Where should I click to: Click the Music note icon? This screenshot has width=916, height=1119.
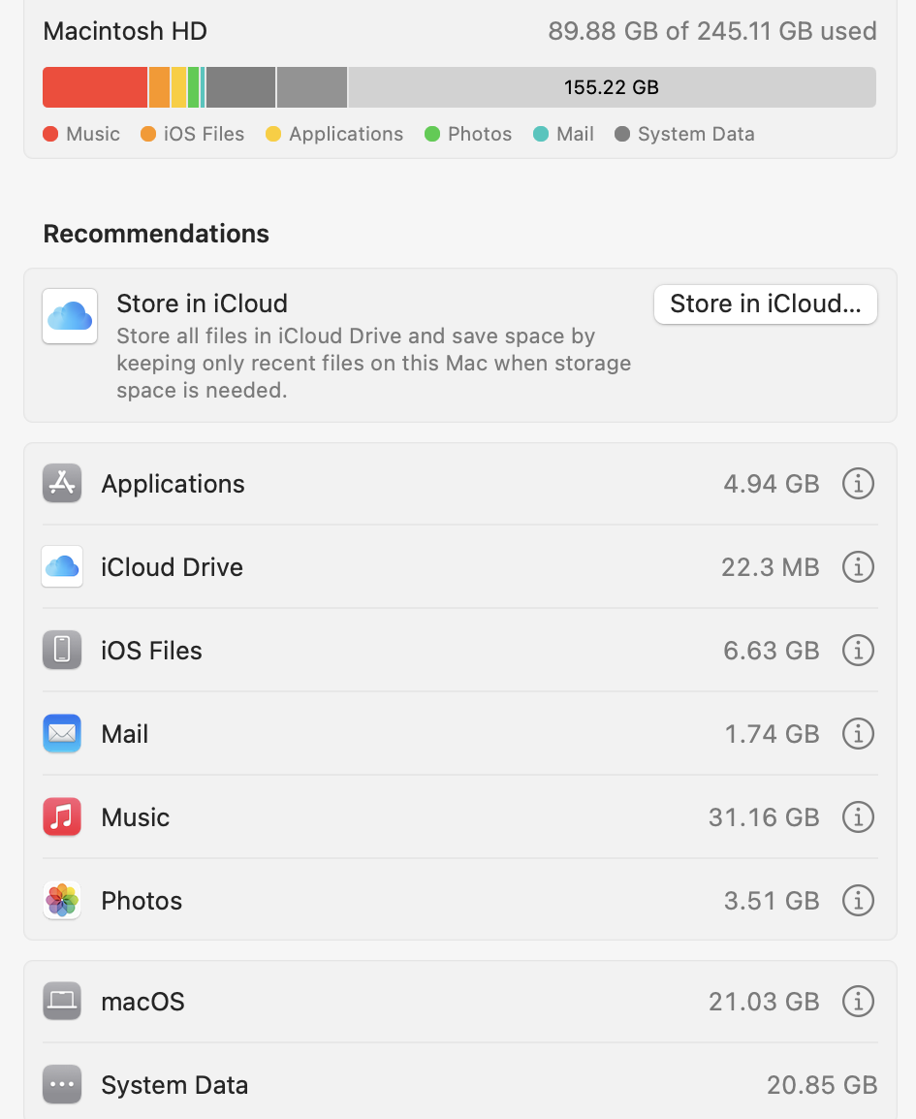(x=62, y=817)
